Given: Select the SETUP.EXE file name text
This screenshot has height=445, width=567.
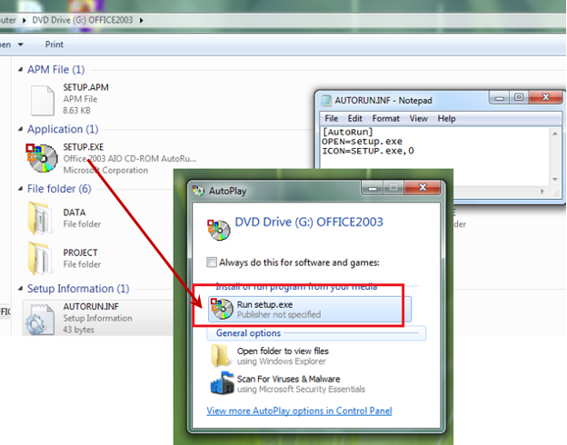Looking at the screenshot, I should click(x=84, y=147).
